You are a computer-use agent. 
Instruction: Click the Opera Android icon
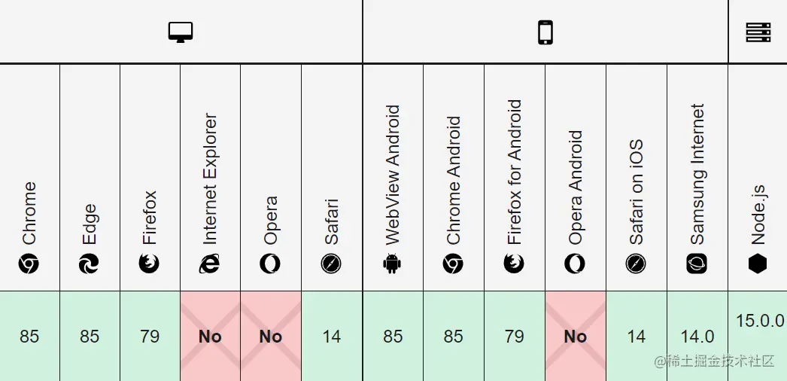tap(575, 264)
